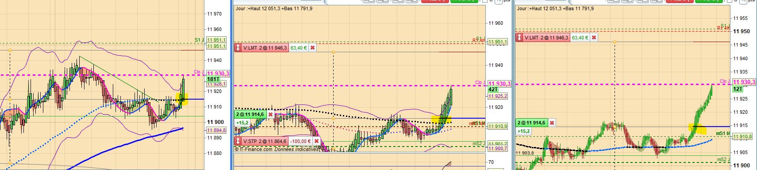Click the S1 J pivot label on left chart

[199, 40]
